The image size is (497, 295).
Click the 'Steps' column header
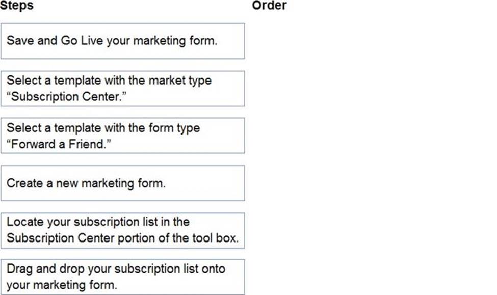point(17,6)
